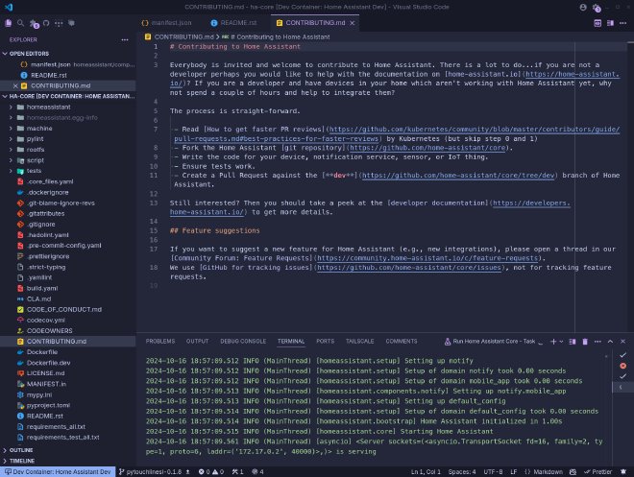634x477 pixels.
Task: Open the comments chat icon in activity bar
Action: 72,23
